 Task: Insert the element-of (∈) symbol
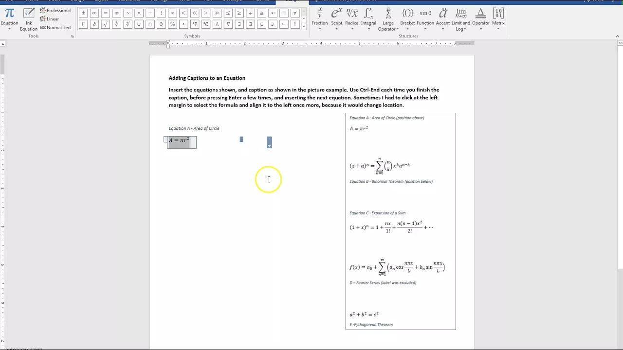[x=261, y=24]
